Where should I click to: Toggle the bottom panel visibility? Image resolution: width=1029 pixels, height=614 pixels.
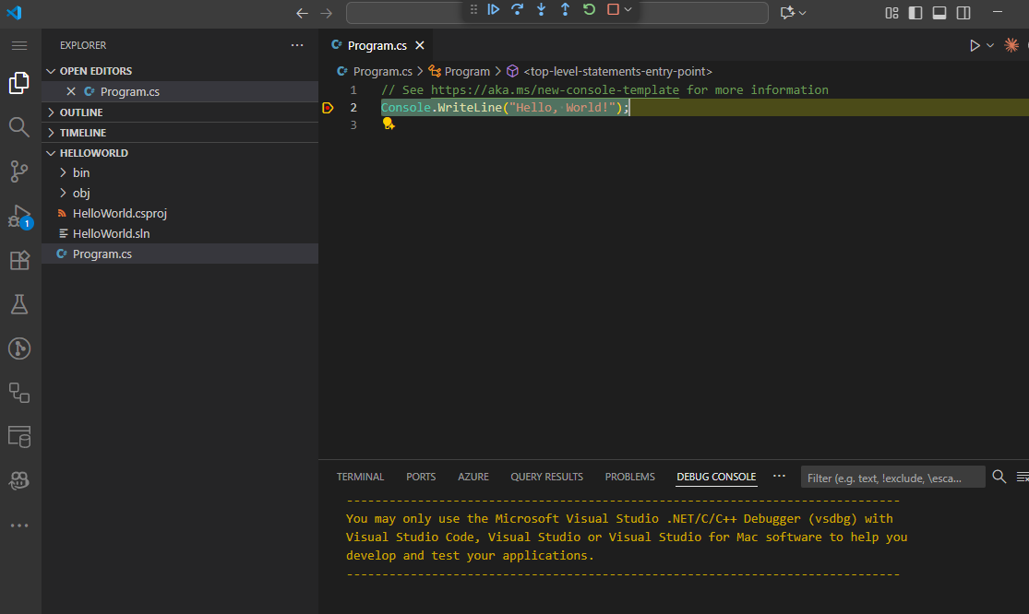[x=939, y=12]
